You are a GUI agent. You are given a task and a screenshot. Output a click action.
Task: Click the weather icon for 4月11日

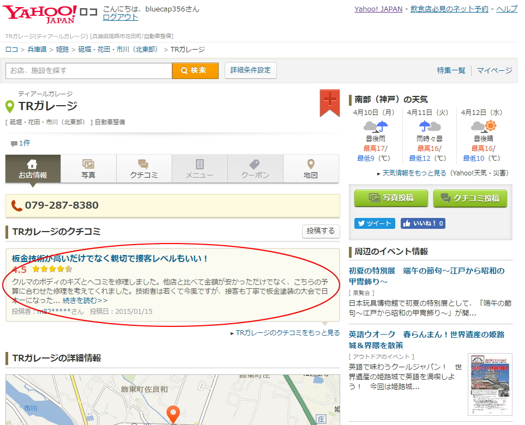tap(430, 126)
